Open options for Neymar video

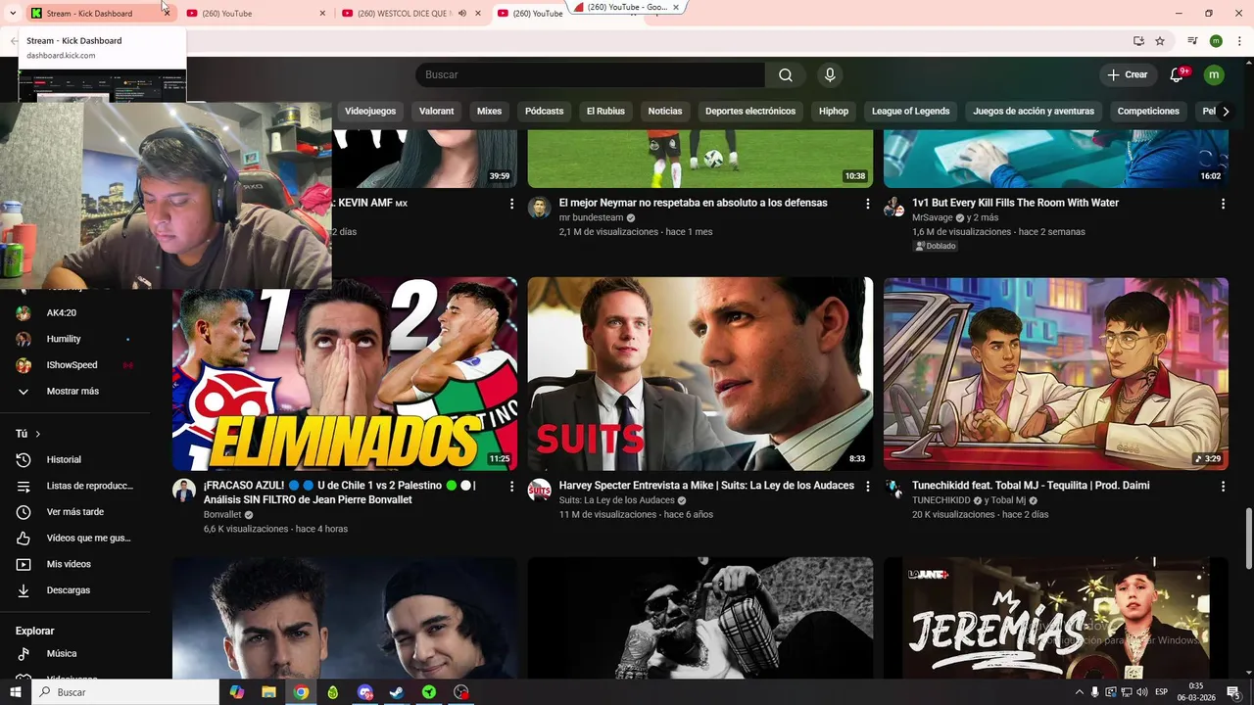pos(867,204)
